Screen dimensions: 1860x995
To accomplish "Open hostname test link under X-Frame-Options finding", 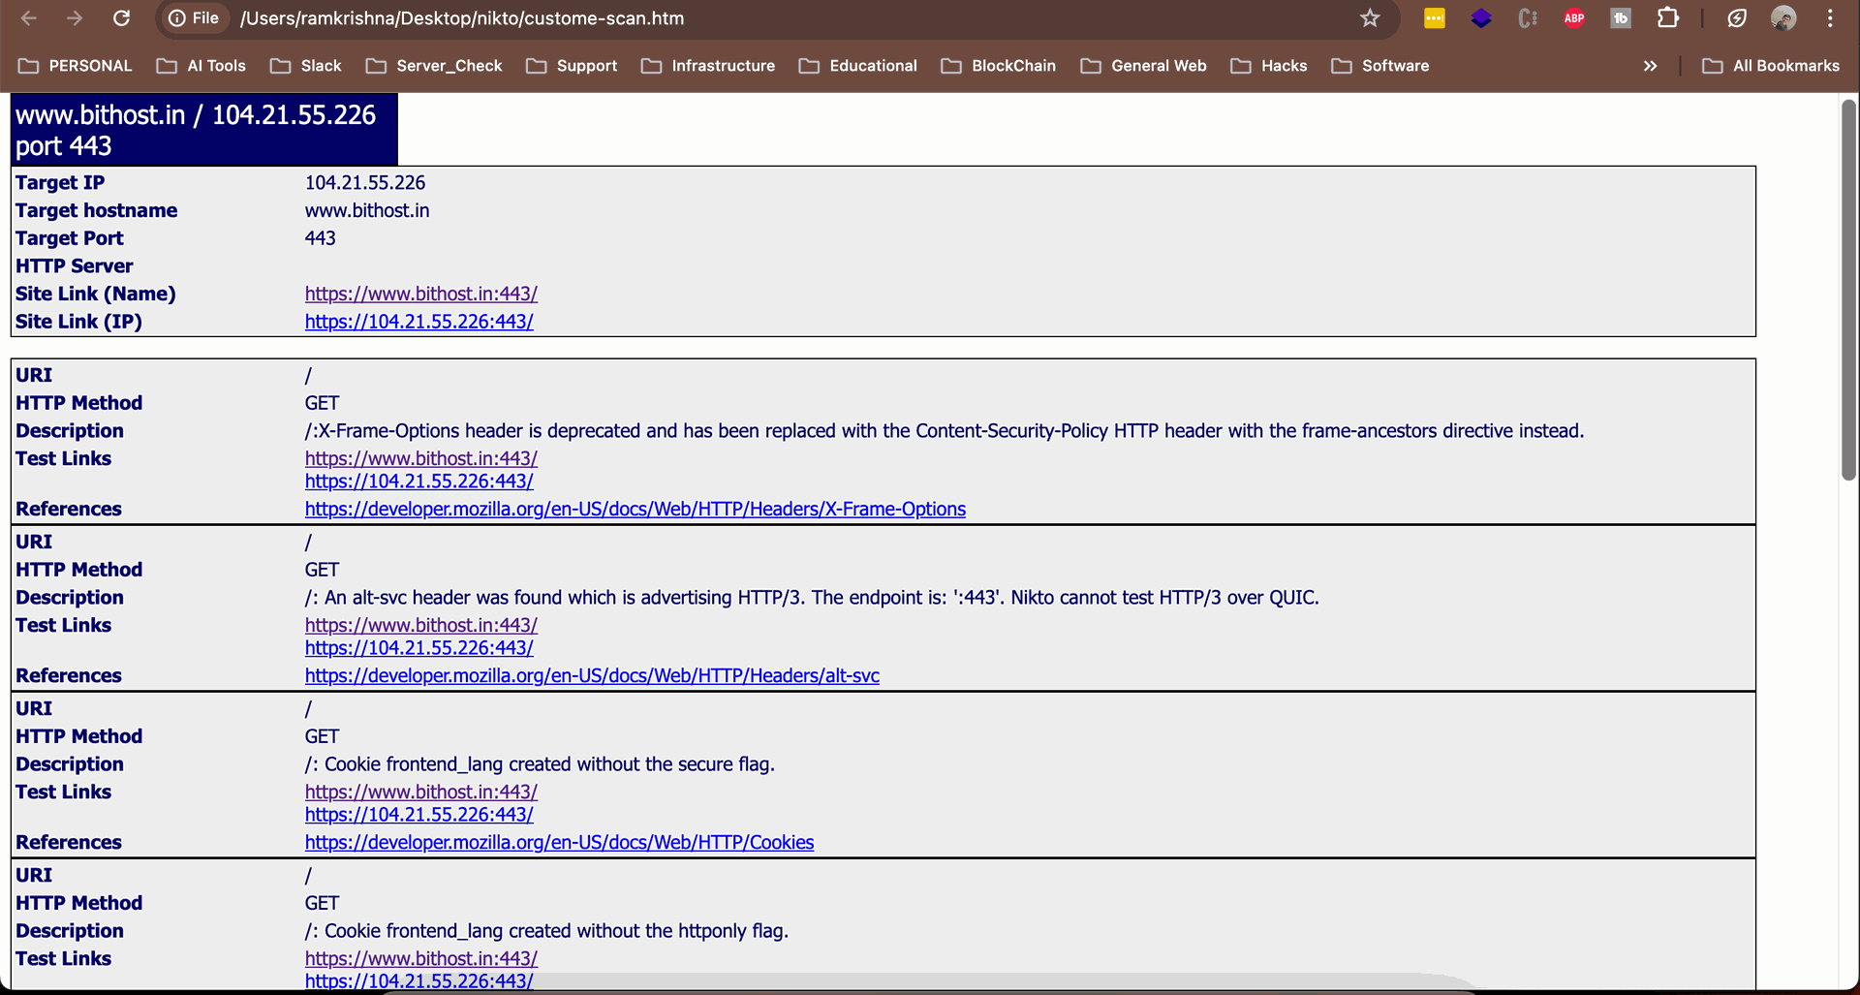I will (421, 458).
